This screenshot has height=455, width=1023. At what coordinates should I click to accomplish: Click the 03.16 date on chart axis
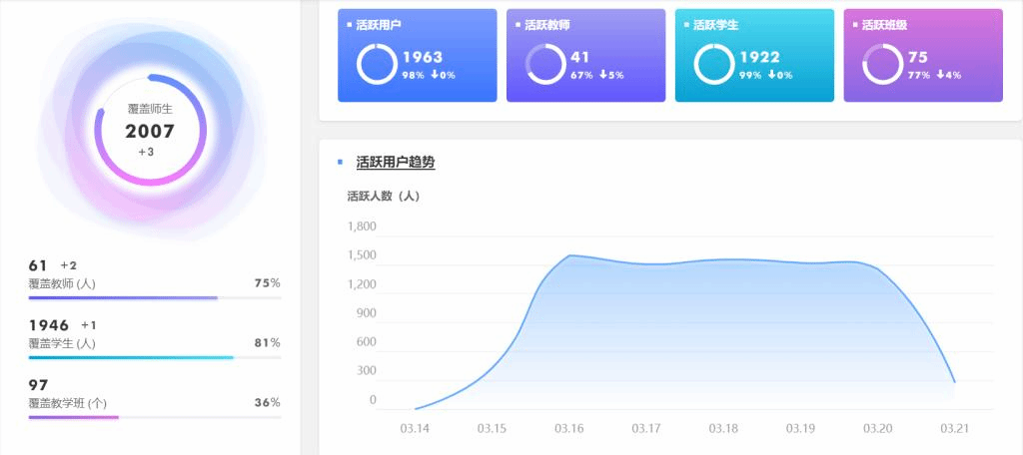tap(569, 429)
